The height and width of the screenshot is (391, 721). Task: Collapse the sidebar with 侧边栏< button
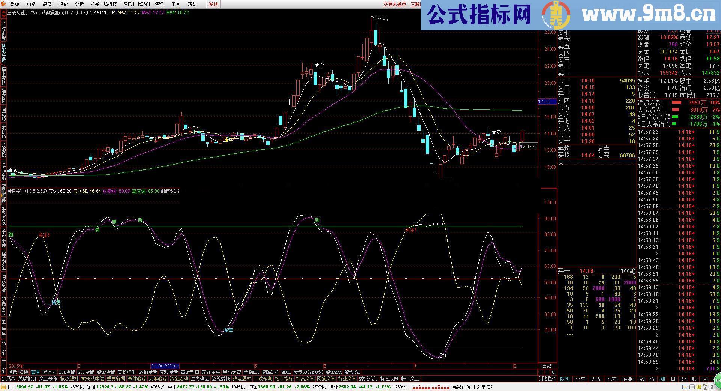click(x=548, y=379)
